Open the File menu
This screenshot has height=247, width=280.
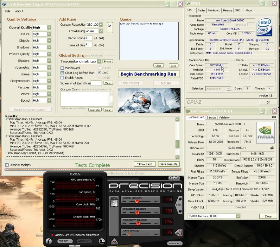8,11
